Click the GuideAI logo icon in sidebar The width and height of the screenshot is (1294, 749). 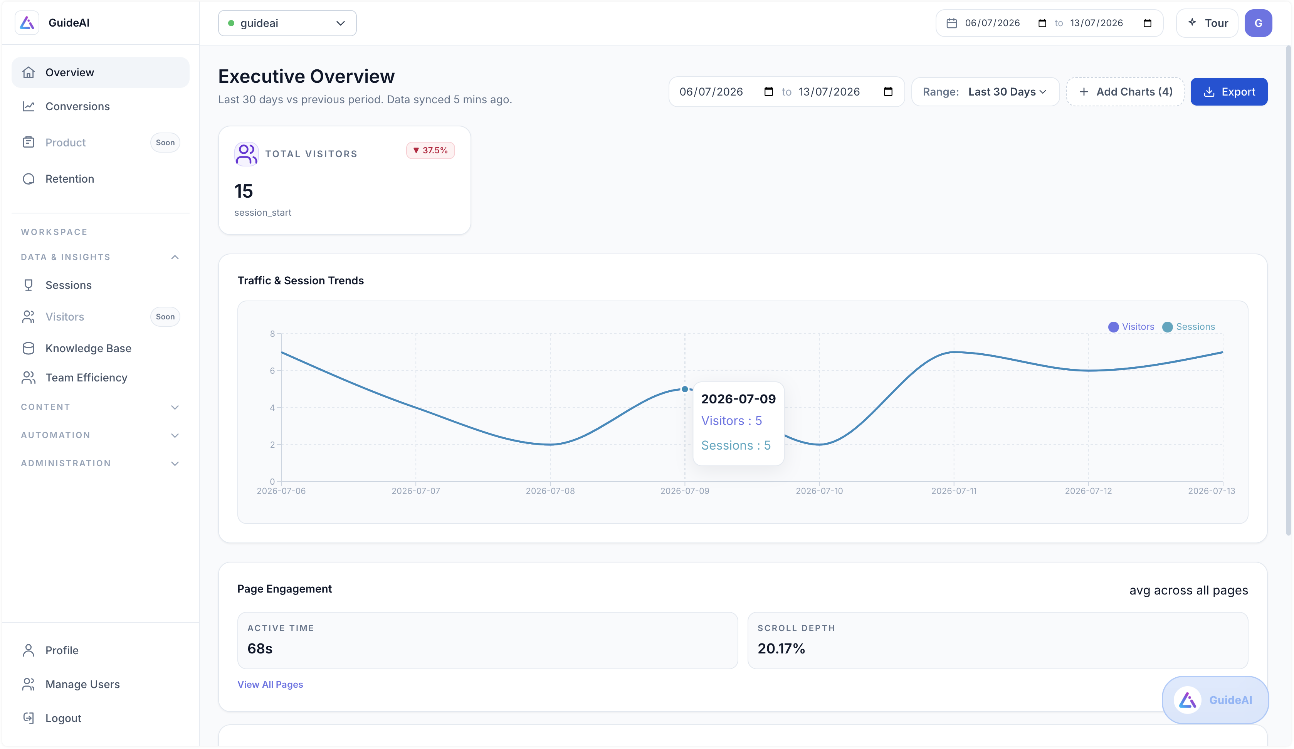pos(27,23)
